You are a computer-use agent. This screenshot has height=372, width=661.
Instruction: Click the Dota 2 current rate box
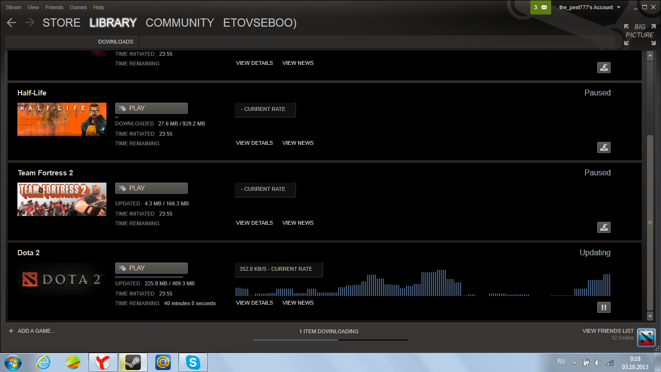click(279, 269)
